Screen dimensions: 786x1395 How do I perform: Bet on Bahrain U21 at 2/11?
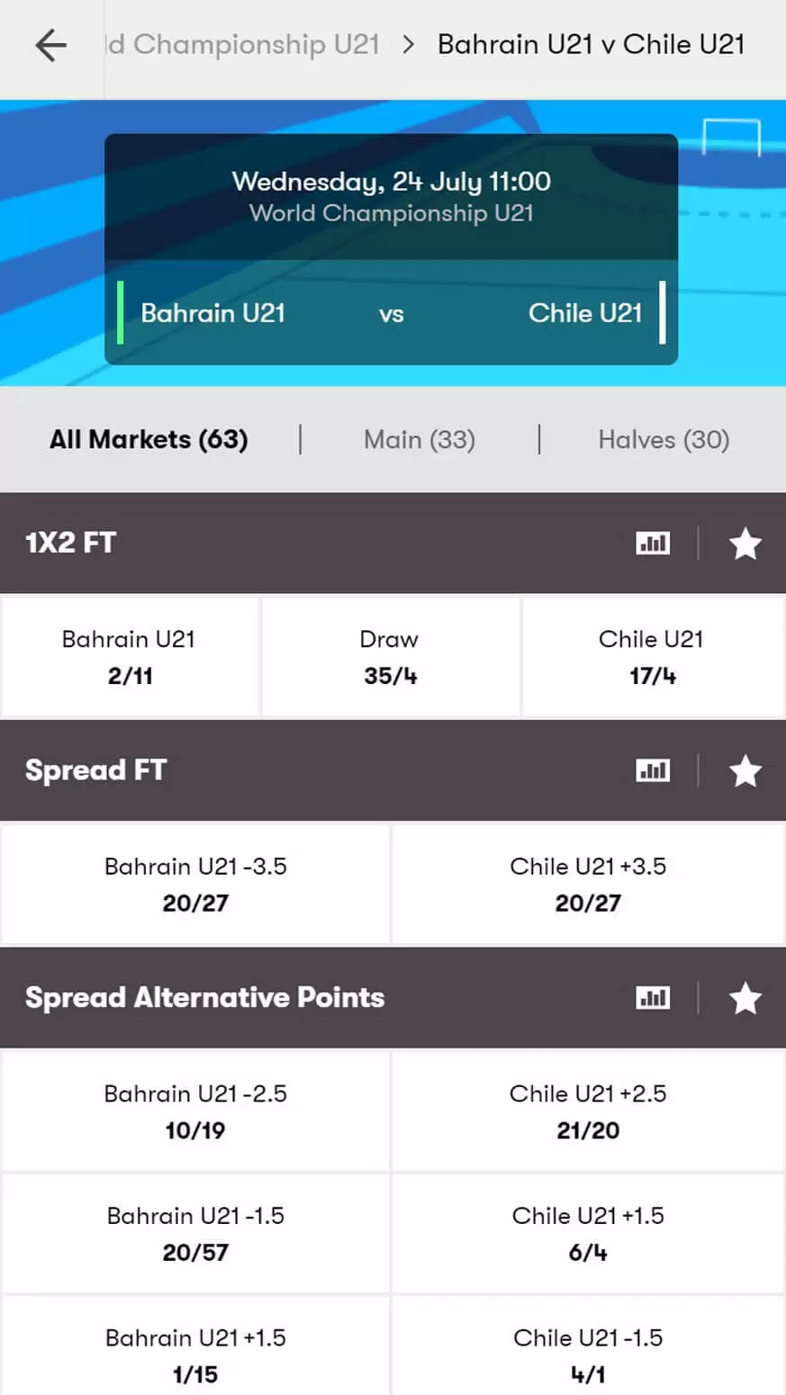[130, 657]
